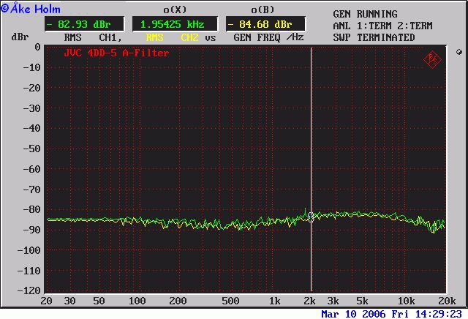Click the o(B) cursor label
The height and width of the screenshot is (319, 468).
click(263, 10)
